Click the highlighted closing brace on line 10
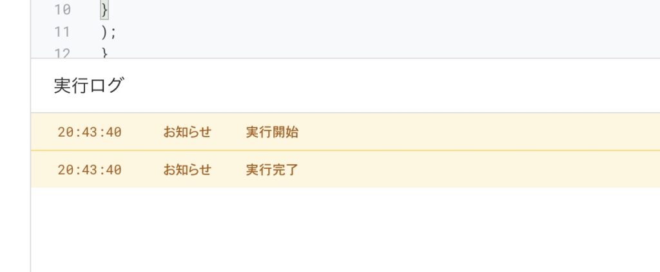 point(104,10)
